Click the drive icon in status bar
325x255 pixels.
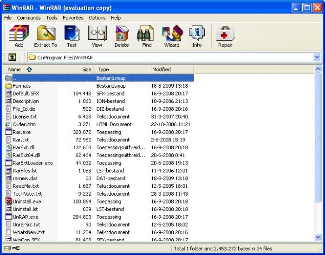pyautogui.click(x=8, y=248)
